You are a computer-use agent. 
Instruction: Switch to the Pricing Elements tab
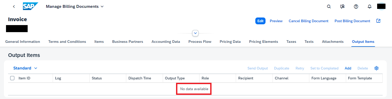click(263, 42)
